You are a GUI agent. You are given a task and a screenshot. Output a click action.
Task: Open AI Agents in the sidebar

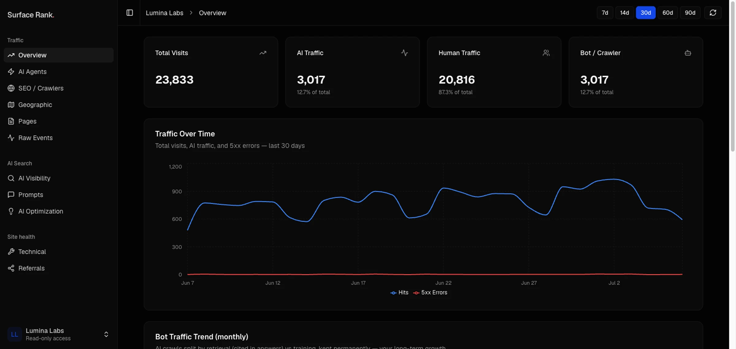tap(59, 72)
